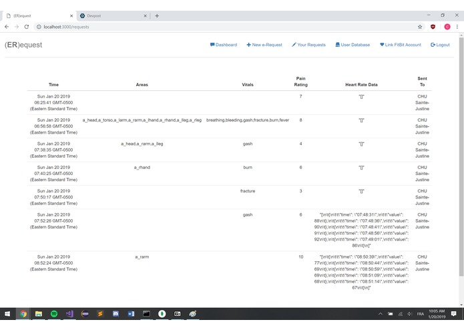
Task: Select the (ER)equest tab
Action: click(x=39, y=15)
